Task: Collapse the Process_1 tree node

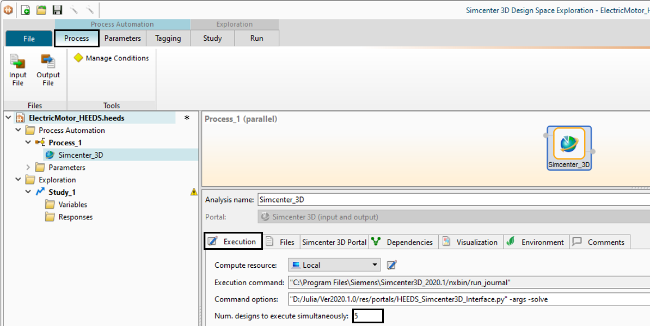Action: tap(29, 143)
